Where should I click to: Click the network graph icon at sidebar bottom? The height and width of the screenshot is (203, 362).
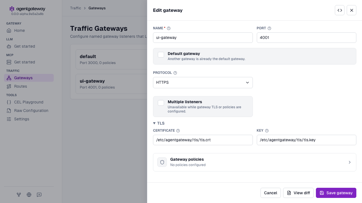point(19,195)
